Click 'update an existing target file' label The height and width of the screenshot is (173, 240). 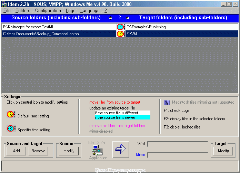click(112, 108)
